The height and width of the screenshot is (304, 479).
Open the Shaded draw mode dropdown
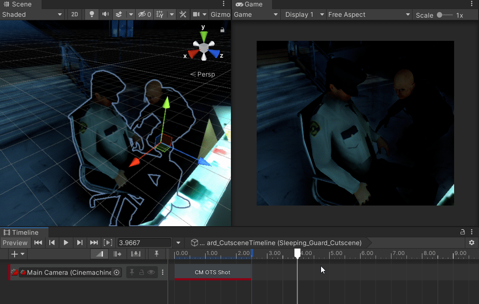click(x=32, y=14)
